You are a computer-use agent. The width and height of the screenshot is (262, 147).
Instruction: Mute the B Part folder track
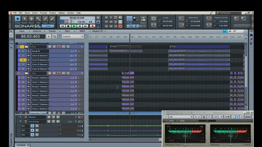[x=49, y=47]
